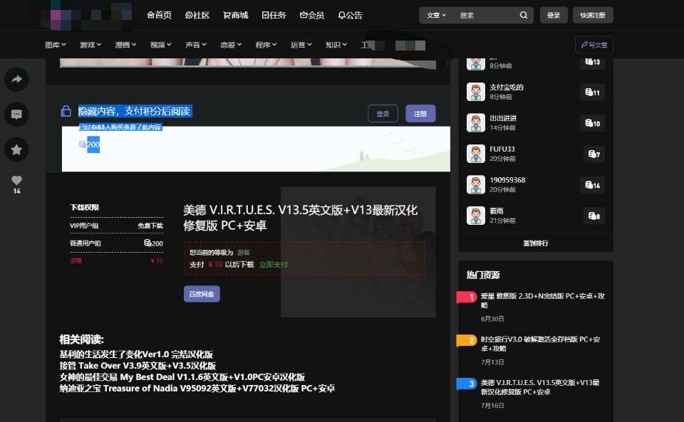Open the 视频 menu
The width and height of the screenshot is (684, 422).
click(x=160, y=45)
